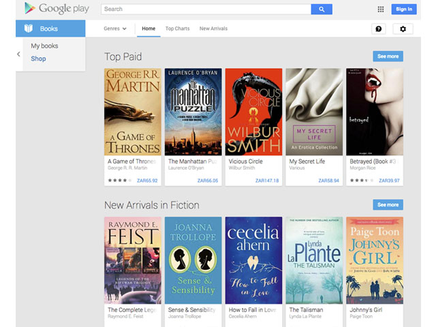Open the help question mark icon
The height and width of the screenshot is (327, 436).
click(379, 29)
